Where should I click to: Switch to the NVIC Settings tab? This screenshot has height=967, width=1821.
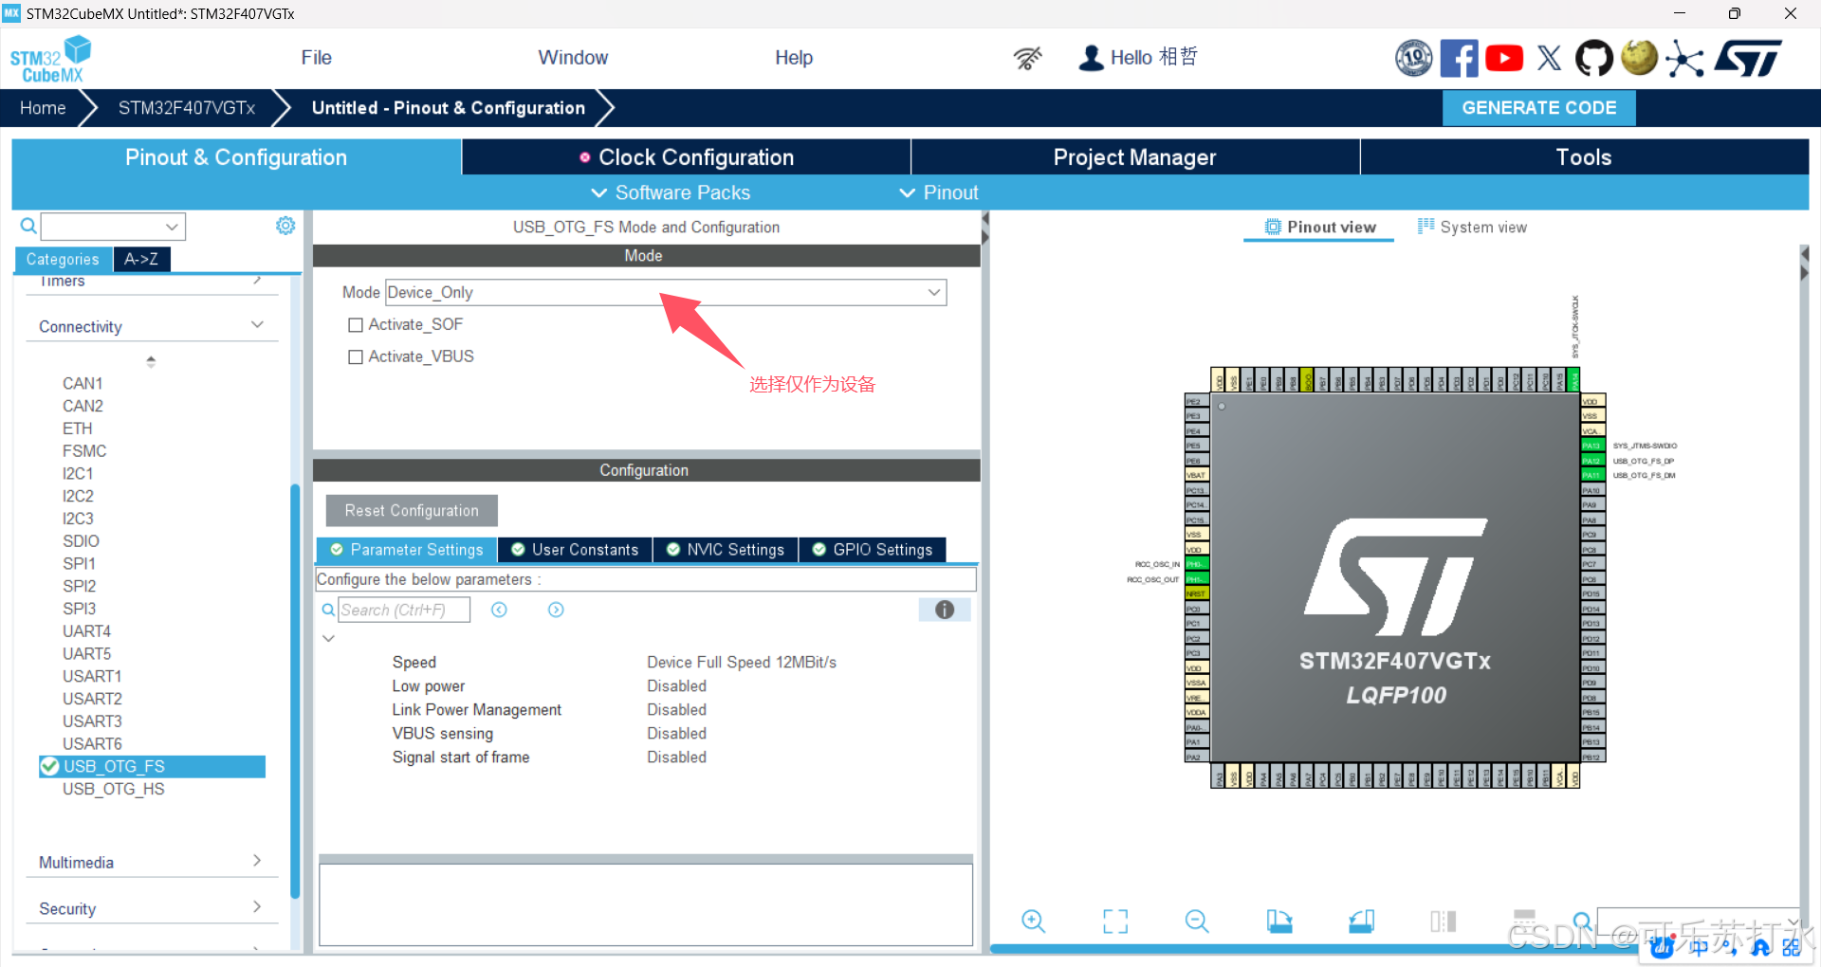[x=726, y=550]
